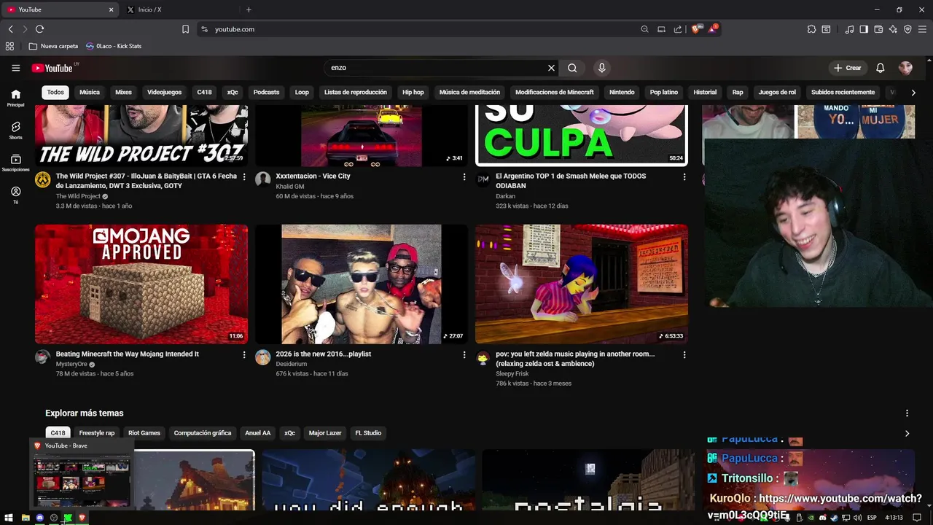This screenshot has height=525, width=933.
Task: Open Shorts from the sidebar
Action: (x=15, y=131)
